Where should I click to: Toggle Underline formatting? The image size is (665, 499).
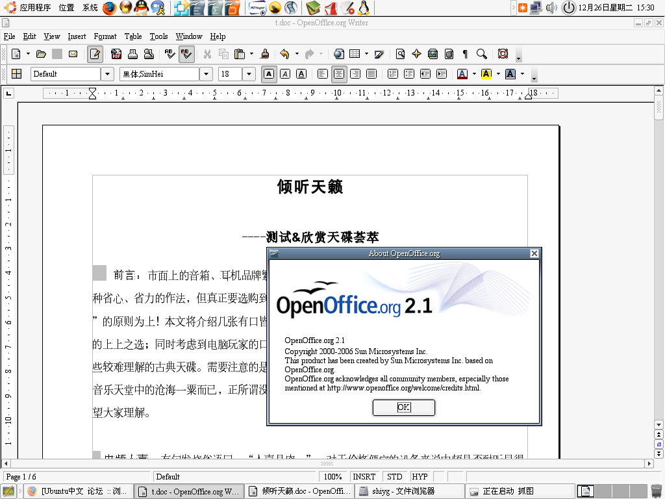coord(301,74)
